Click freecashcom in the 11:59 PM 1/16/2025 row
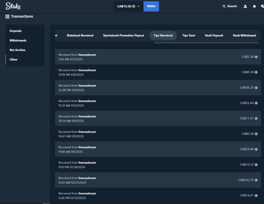Screen dimensions: 264x204 [87, 70]
